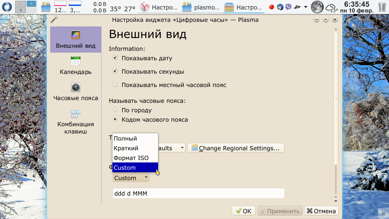The image size is (389, 219).
Task: Toggle the Показывать дату checkbox
Action: 115,58
